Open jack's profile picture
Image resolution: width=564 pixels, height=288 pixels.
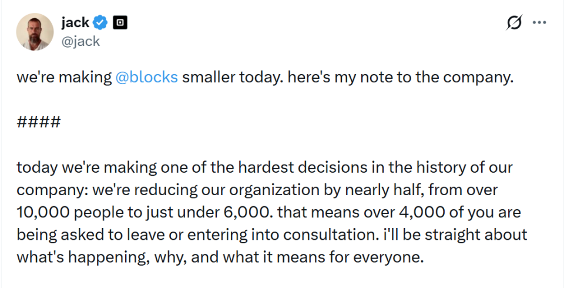click(35, 32)
